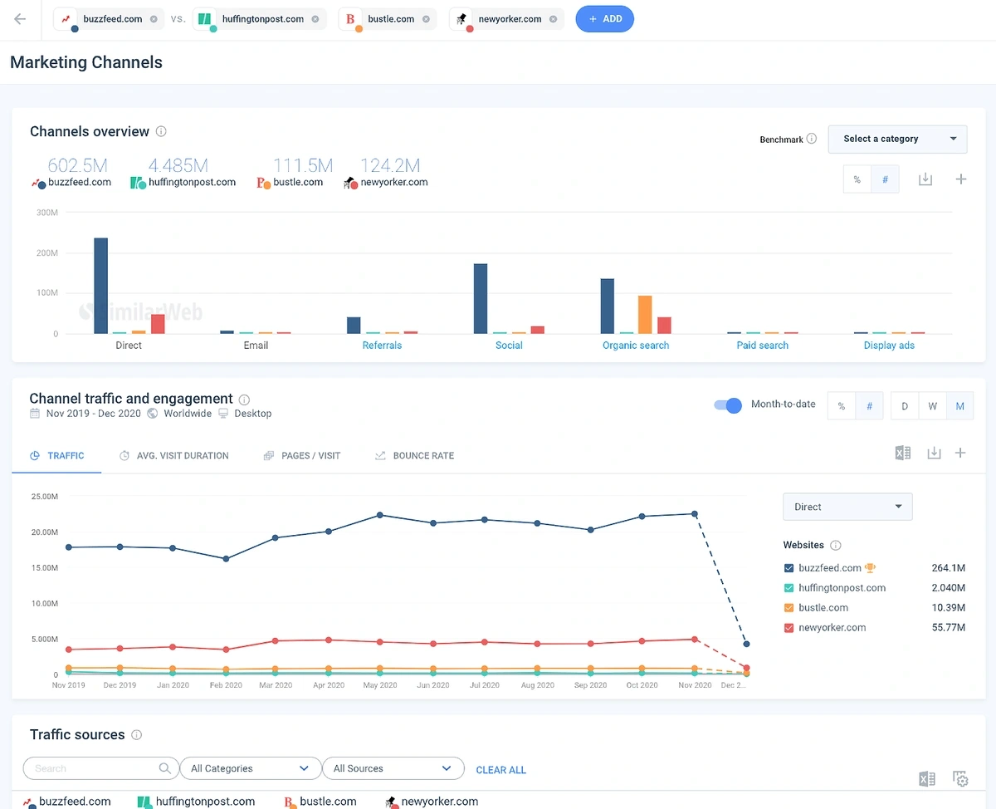Open the Display ads channel link
Screen dimensions: 996x809
[x=889, y=346]
